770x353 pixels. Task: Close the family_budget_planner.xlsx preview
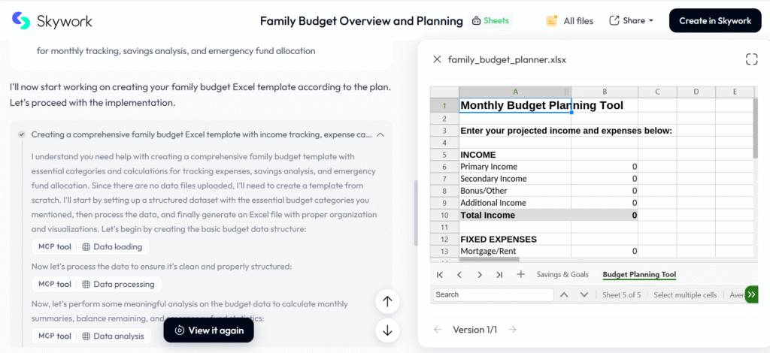pos(437,59)
